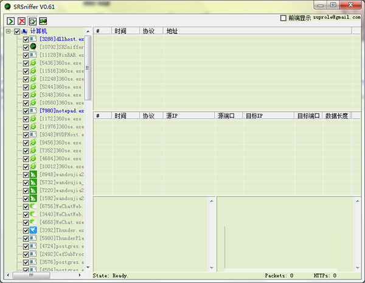Click the top table 协议 column header
Image resolution: width=365 pixels, height=283 pixels.
click(x=151, y=31)
